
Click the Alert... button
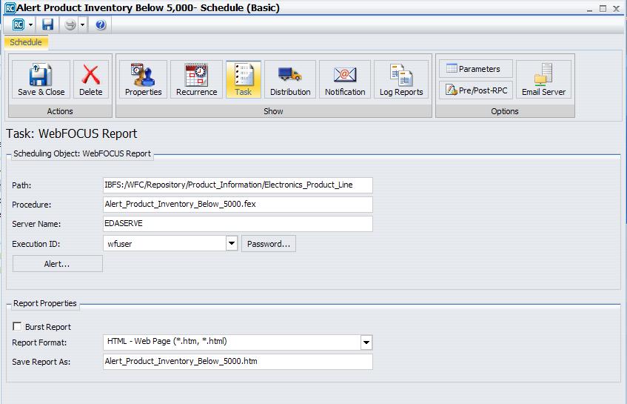(57, 263)
